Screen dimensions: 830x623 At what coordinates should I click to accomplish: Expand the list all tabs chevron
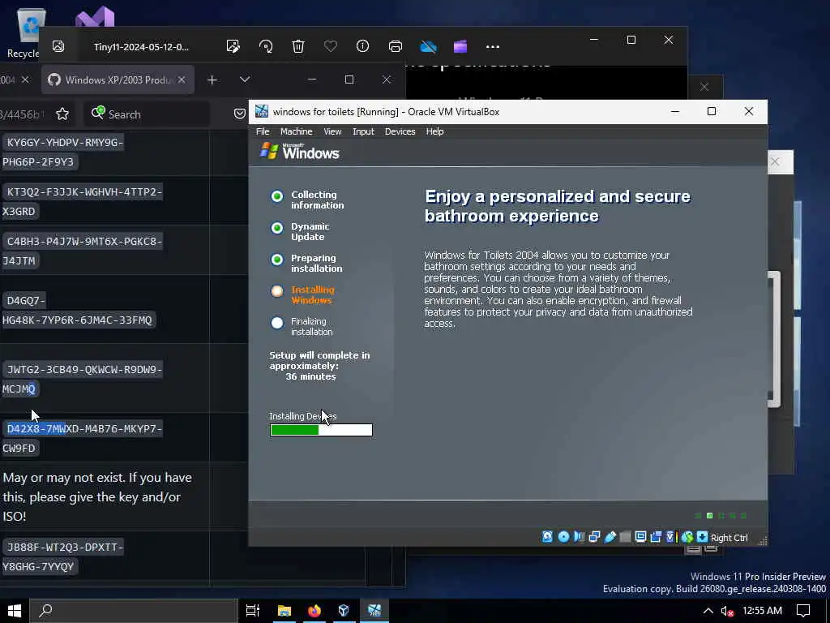(x=245, y=79)
